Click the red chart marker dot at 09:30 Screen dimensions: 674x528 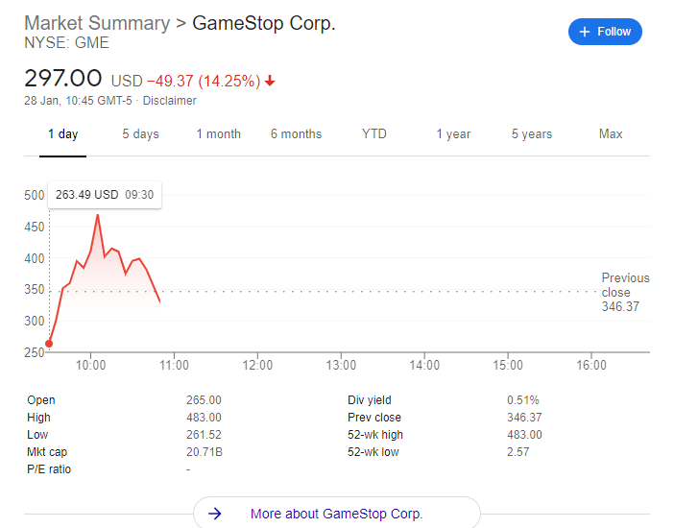[49, 344]
